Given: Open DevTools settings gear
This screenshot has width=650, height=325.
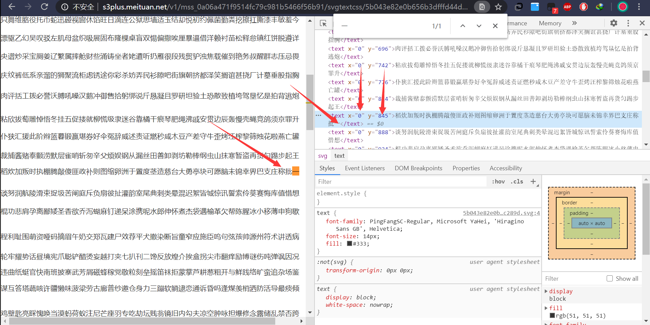Looking at the screenshot, I should click(614, 23).
